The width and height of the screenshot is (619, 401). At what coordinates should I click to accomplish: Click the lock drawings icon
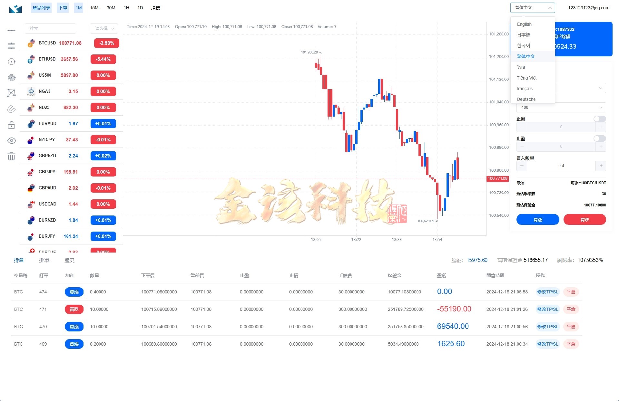point(11,125)
